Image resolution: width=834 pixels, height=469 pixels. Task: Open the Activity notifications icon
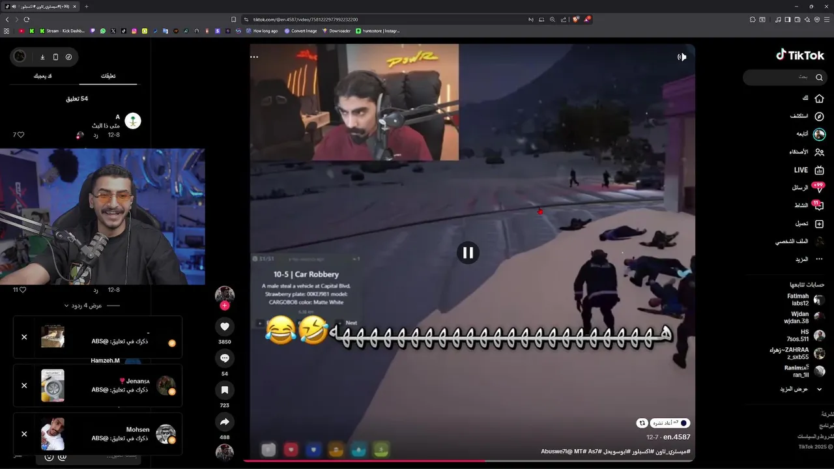(819, 206)
